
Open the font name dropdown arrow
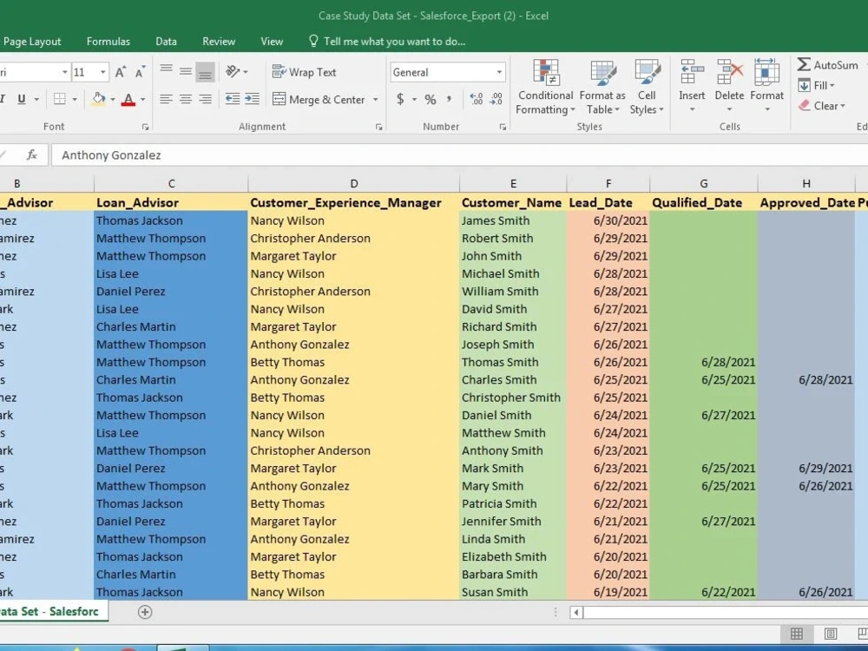[x=65, y=72]
